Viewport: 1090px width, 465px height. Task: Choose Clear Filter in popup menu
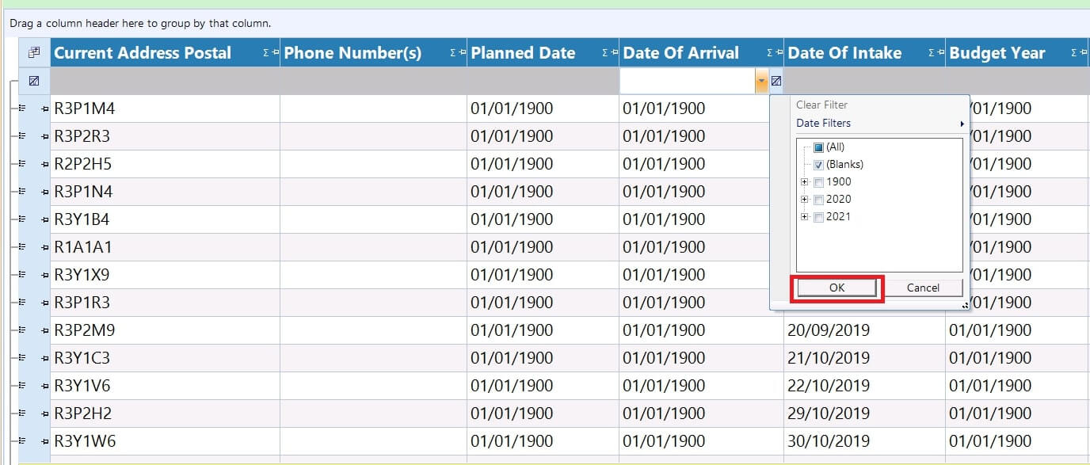pyautogui.click(x=821, y=105)
